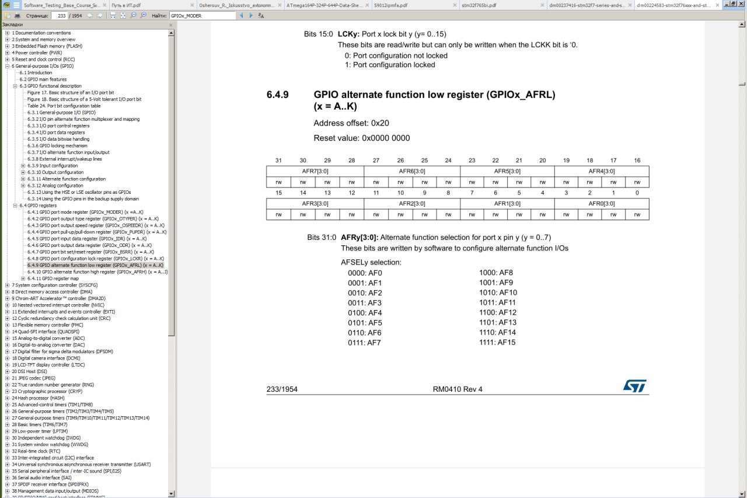Expand 6.3.9 Input configuration node
The image size is (747, 498).
[x=23, y=166]
